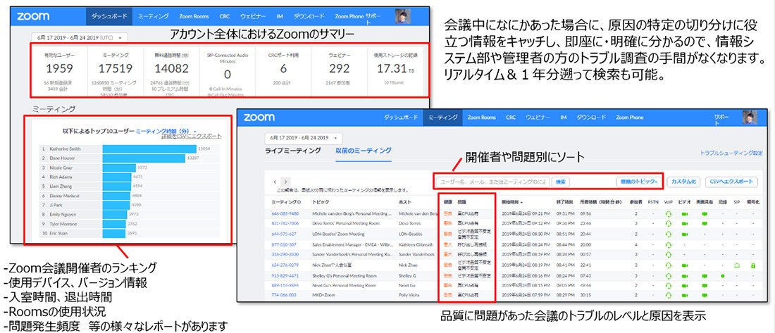Viewport: 775px width, 333px height.
Task: Click video camera icon for meeting 889-114-9894
Action: pos(685,286)
